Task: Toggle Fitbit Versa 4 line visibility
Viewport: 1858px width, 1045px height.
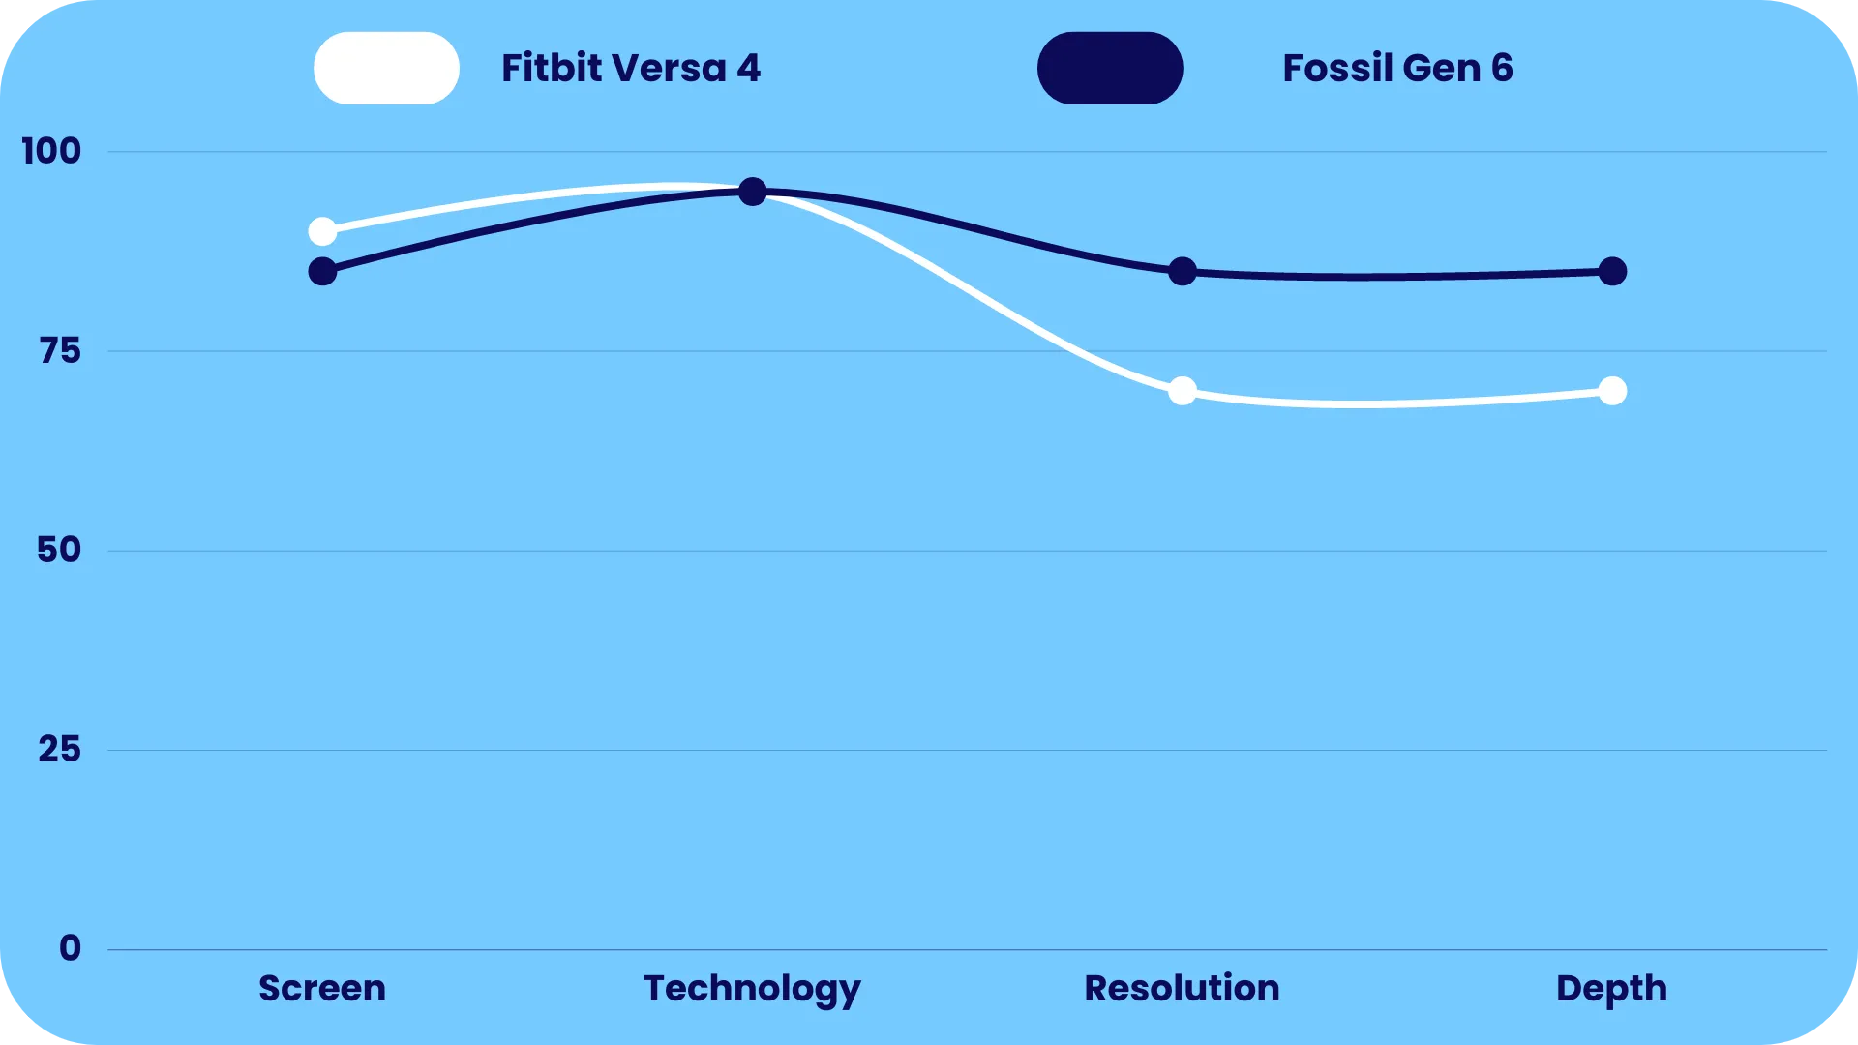Action: (387, 68)
